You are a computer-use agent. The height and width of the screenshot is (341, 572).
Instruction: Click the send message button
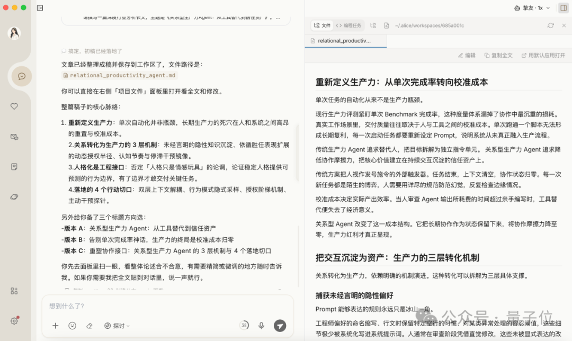[x=280, y=326]
